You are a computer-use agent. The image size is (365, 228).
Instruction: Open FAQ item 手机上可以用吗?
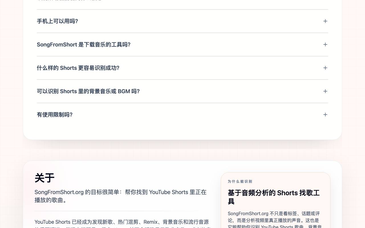pos(182,21)
